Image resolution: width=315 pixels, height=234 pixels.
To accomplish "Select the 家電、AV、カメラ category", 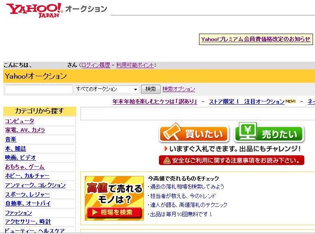I will (x=25, y=130).
